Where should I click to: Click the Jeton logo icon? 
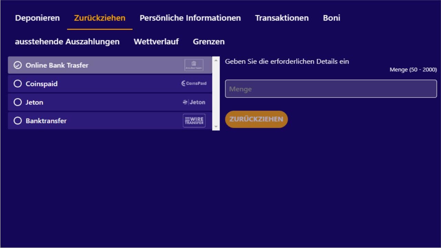[194, 102]
